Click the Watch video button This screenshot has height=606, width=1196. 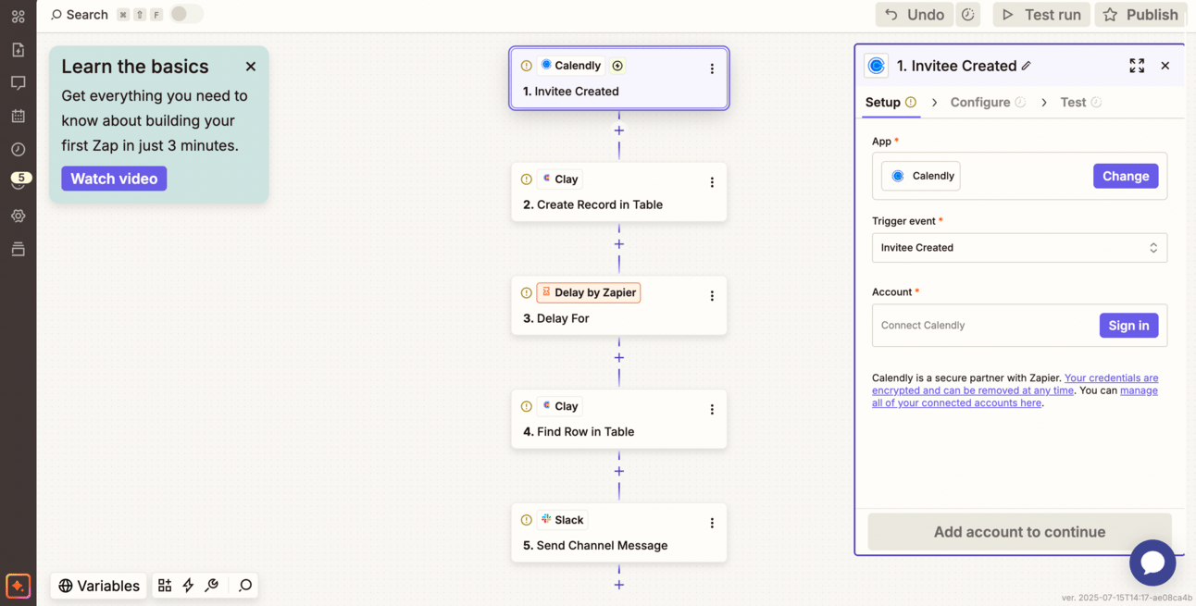[114, 179]
